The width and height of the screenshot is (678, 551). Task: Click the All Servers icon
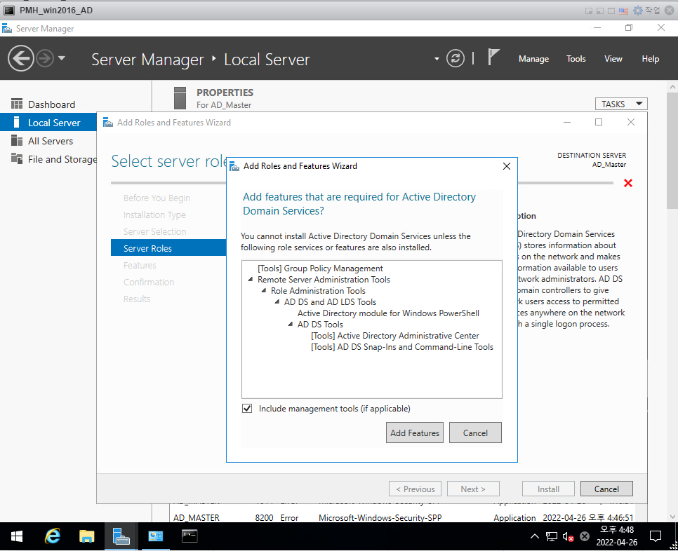point(16,141)
